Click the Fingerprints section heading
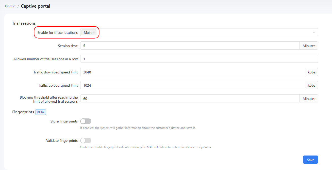This screenshot has width=332, height=170. [x=23, y=112]
